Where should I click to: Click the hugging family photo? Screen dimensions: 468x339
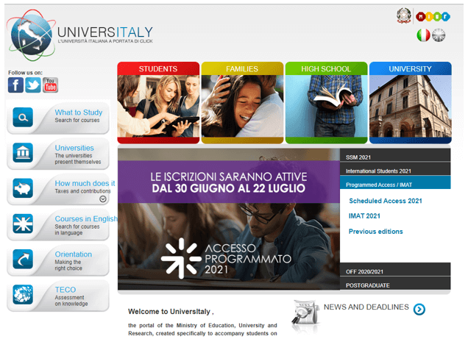point(242,106)
